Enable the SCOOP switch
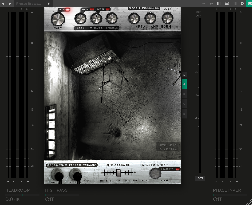This screenshot has width=252, height=205. (x=107, y=10)
